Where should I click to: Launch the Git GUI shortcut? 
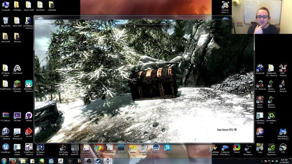[29, 133]
